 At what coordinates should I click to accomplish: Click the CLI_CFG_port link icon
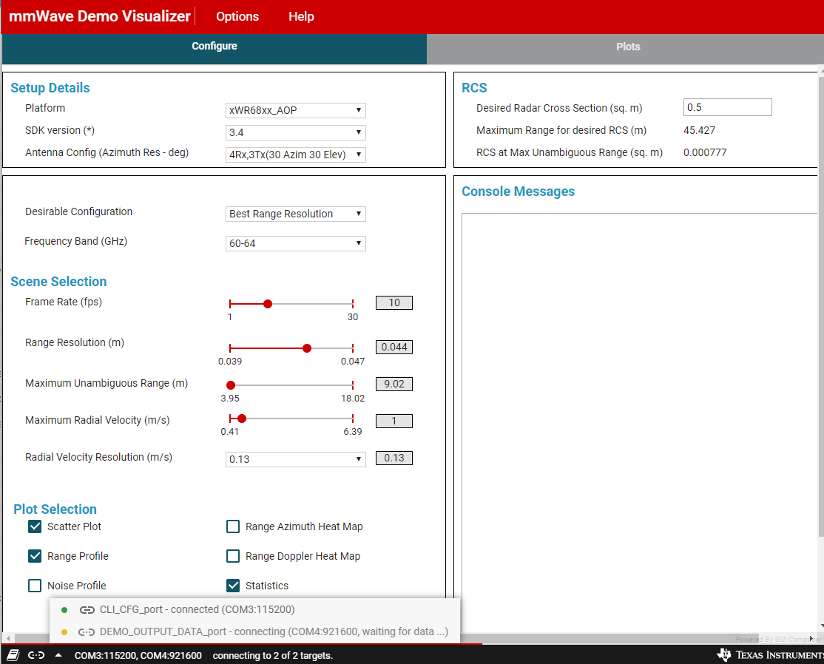click(x=87, y=610)
